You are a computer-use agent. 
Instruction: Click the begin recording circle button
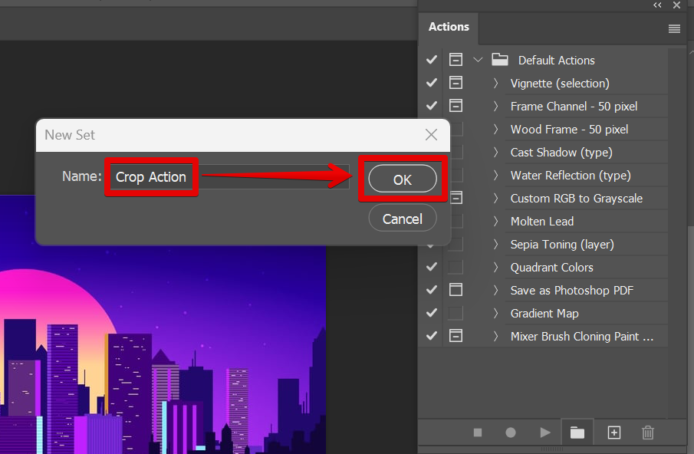click(511, 433)
